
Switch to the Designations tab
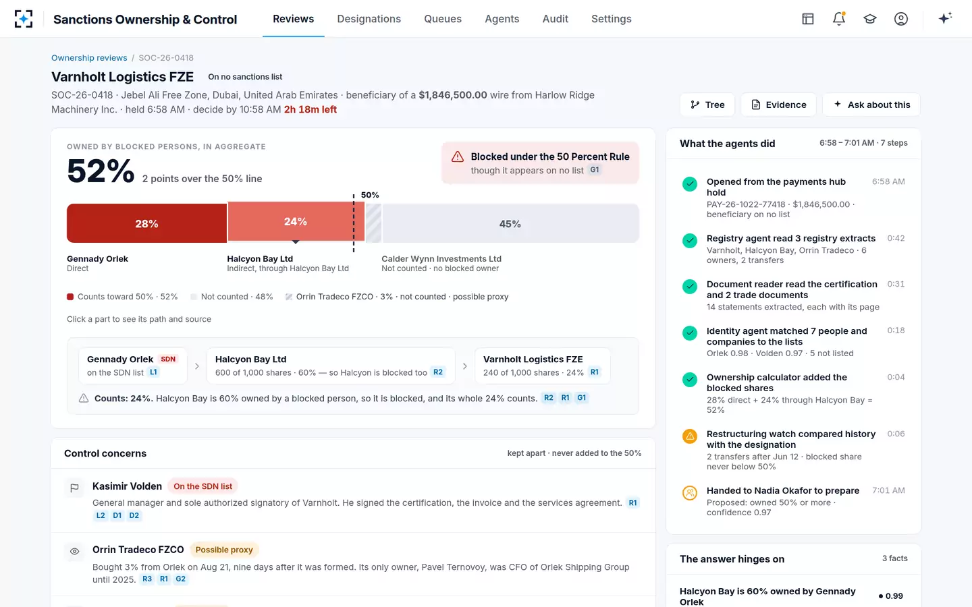(369, 19)
